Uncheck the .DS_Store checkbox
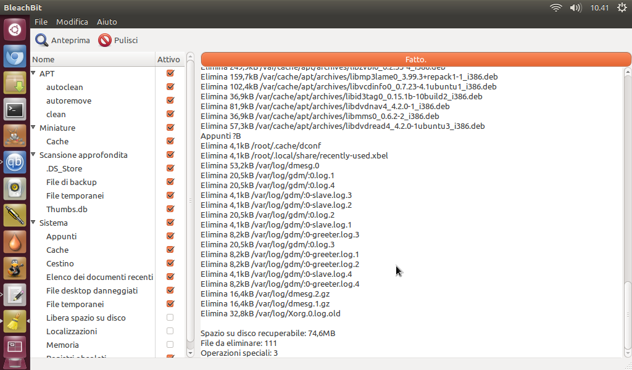This screenshot has width=632, height=370. (170, 168)
